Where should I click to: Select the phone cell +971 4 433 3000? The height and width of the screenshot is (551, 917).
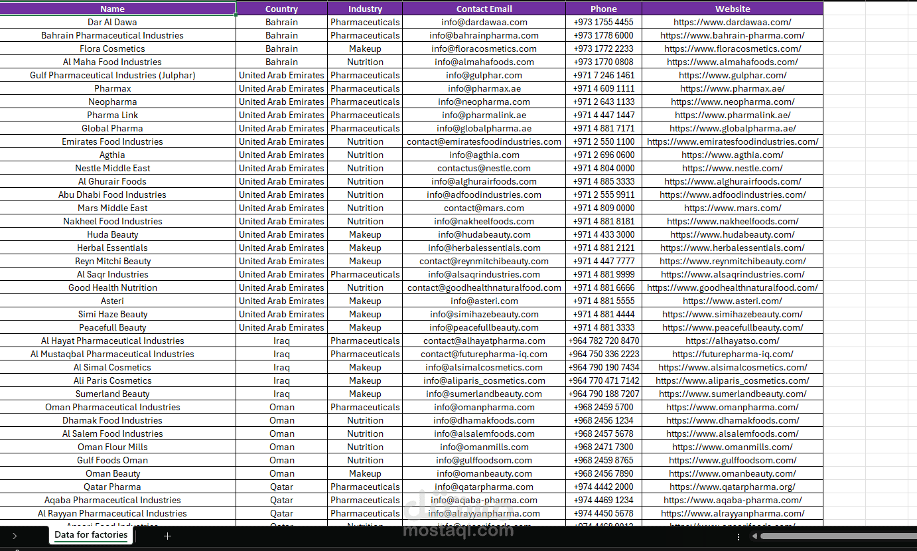point(604,234)
